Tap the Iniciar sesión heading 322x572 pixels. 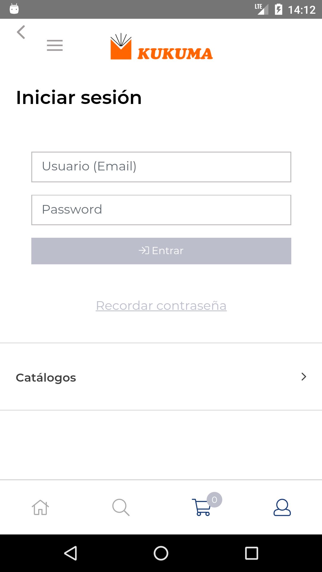[x=79, y=97]
